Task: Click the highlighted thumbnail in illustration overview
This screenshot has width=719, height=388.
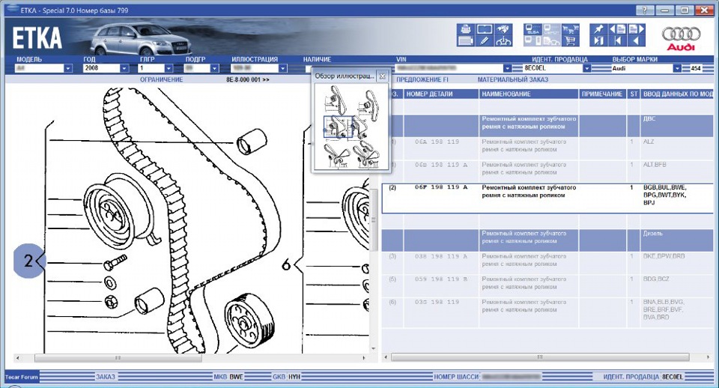Action: click(338, 127)
